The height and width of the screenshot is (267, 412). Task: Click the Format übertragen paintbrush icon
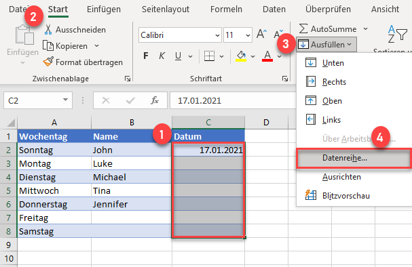pyautogui.click(x=48, y=62)
